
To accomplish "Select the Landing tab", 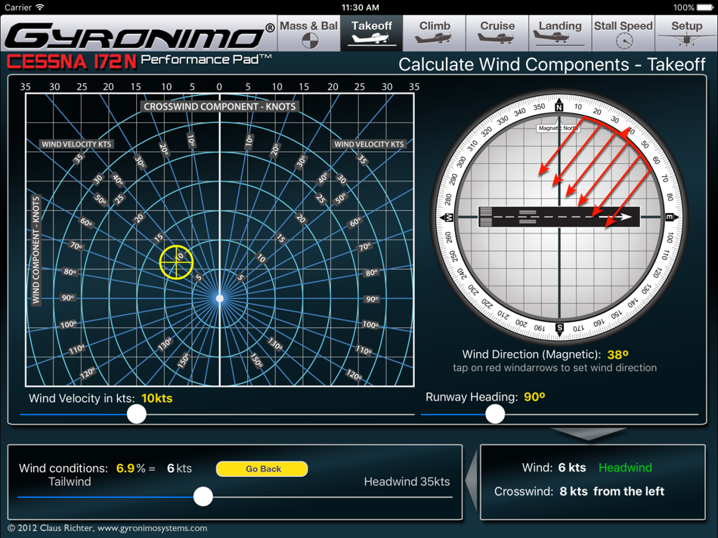I will 560,33.
